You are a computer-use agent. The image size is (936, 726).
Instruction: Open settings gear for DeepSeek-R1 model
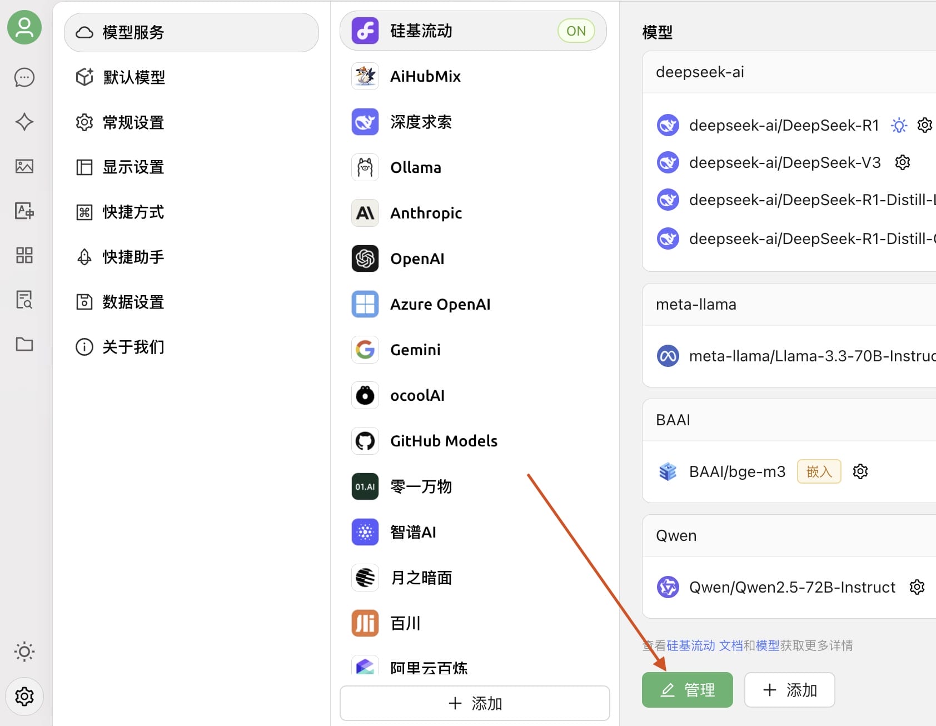[925, 125]
